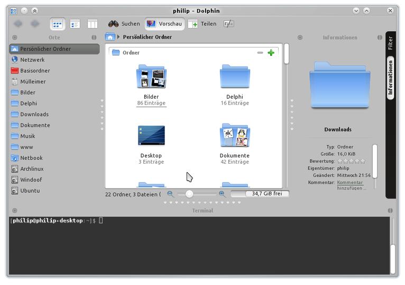Click Persönlicher Ordner breadcrumb label
405x285 pixels.
point(147,37)
